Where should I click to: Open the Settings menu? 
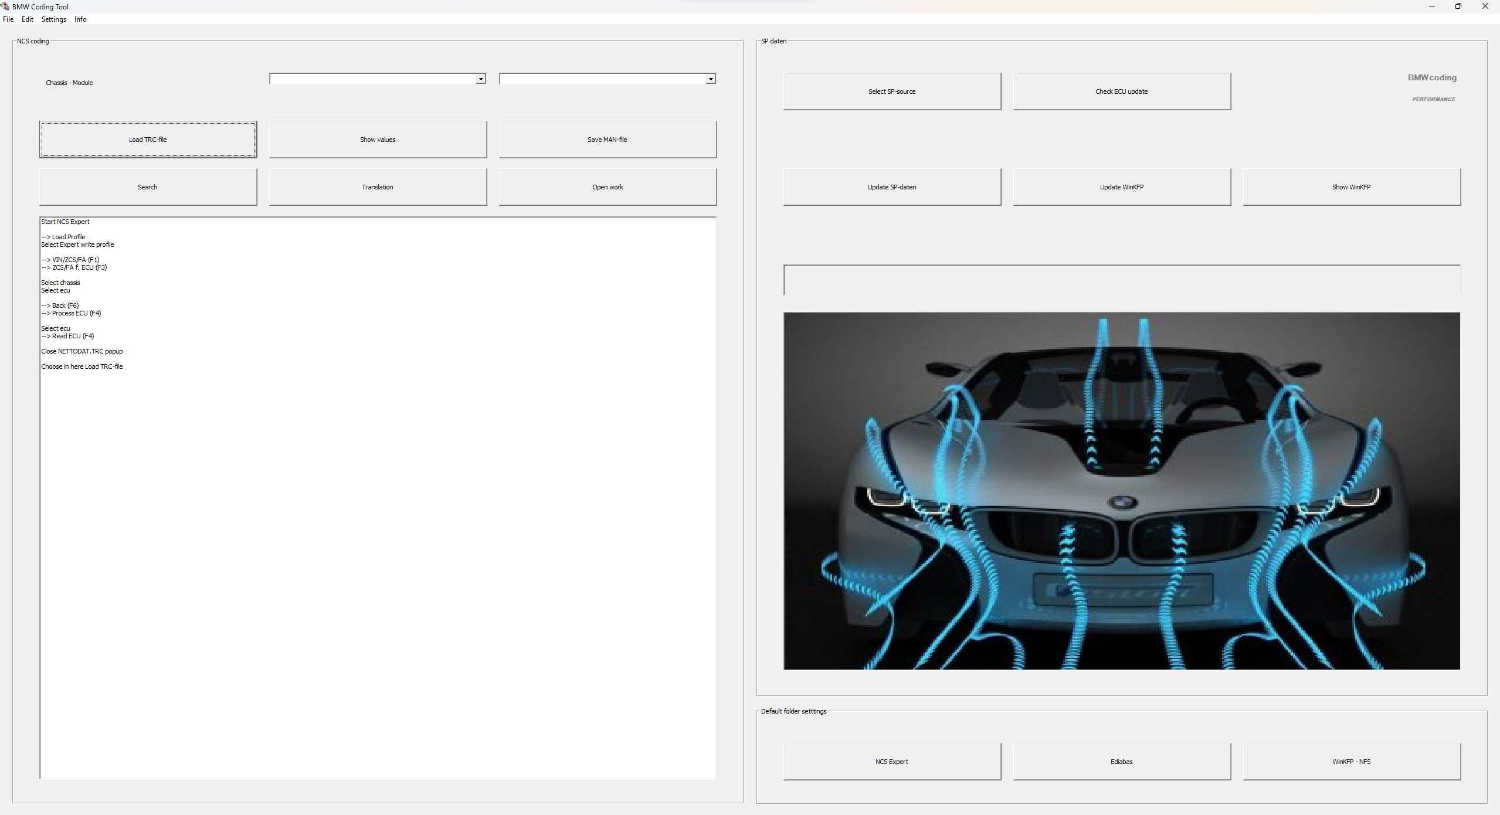pos(54,19)
